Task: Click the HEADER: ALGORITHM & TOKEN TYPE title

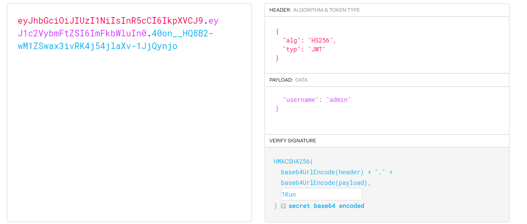Action: tap(314, 10)
